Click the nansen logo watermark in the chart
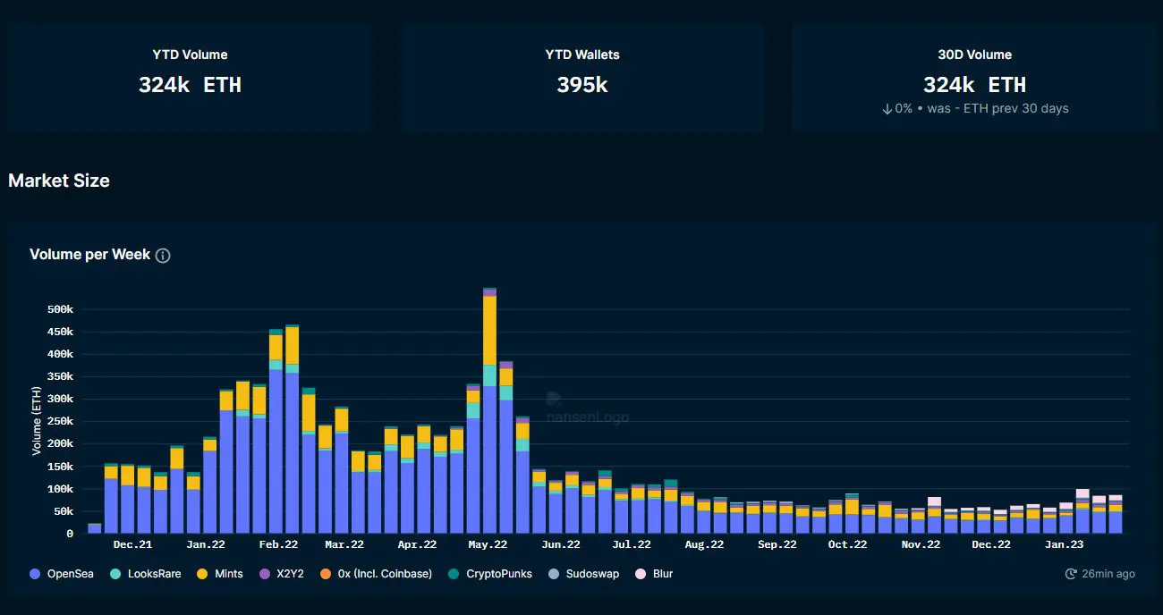 point(587,409)
